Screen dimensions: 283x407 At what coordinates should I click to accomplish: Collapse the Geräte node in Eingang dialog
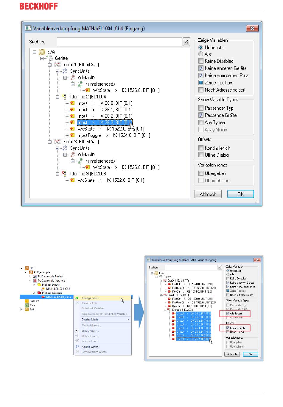42,58
